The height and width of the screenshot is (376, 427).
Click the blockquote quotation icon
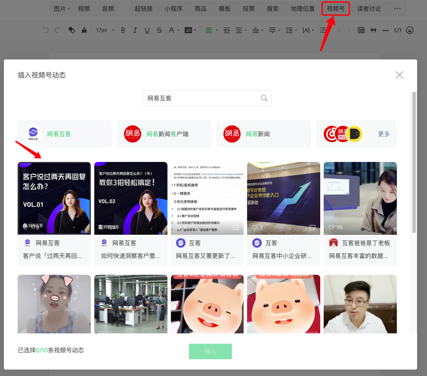(373, 30)
